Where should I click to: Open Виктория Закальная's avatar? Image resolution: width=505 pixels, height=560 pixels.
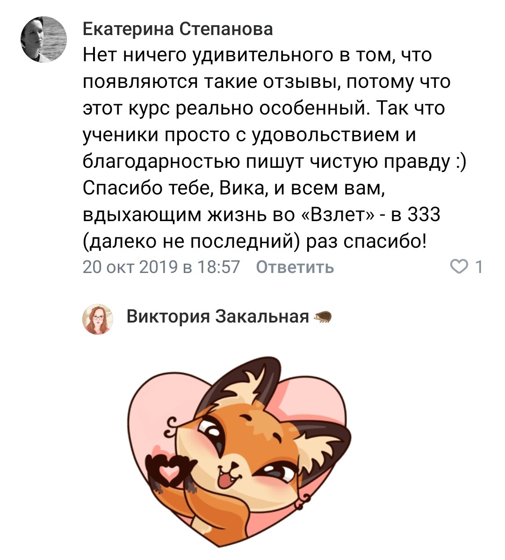pos(98,319)
